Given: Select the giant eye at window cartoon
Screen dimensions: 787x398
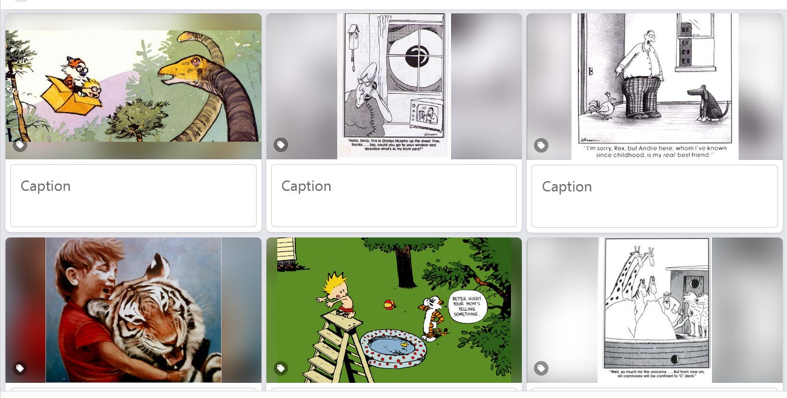Looking at the screenshot, I should tap(394, 86).
